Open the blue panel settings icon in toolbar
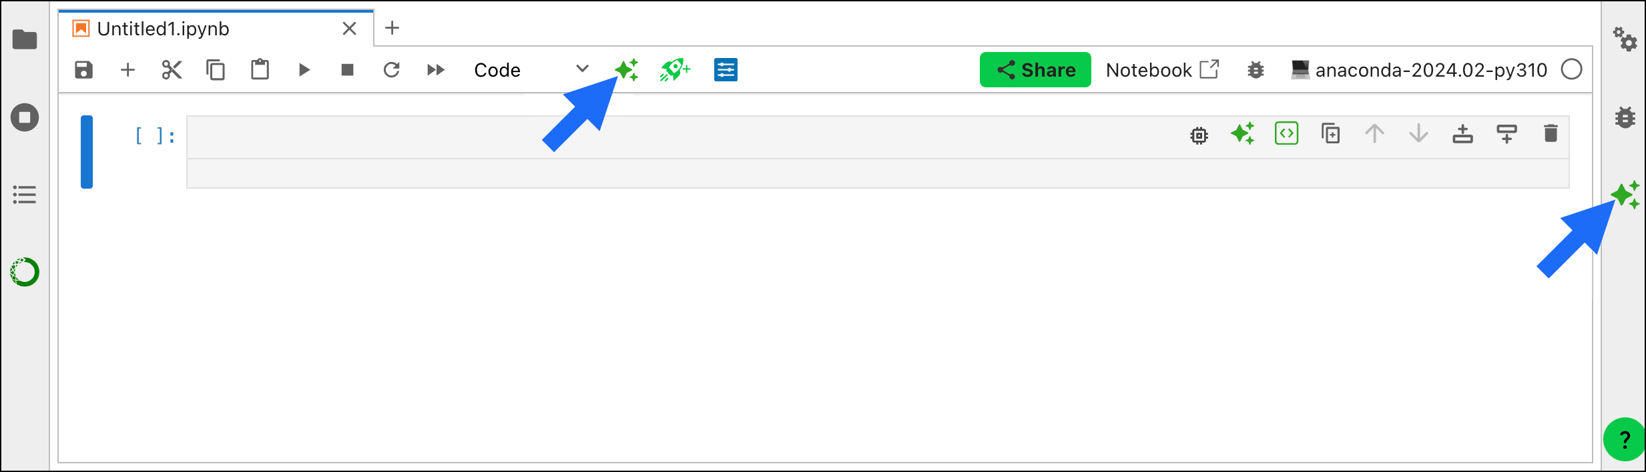The height and width of the screenshot is (472, 1646). pos(726,70)
